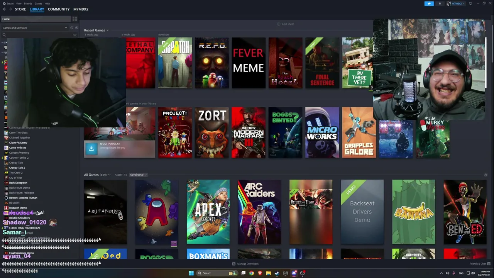Open Windows Start menu
The width and height of the screenshot is (494, 278).
pos(191,273)
